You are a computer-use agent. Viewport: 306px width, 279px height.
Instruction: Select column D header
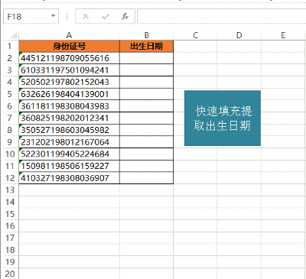[x=239, y=35]
